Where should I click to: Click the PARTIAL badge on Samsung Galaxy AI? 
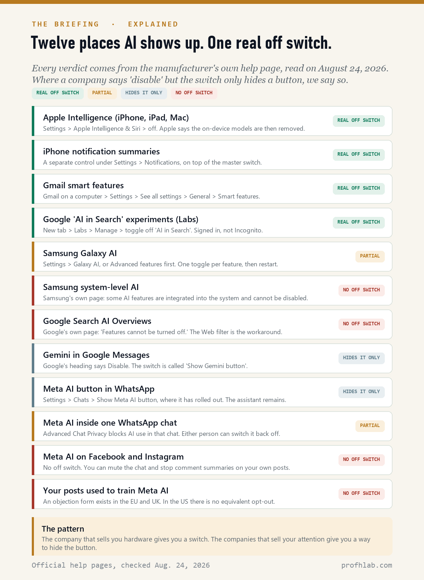(x=370, y=256)
